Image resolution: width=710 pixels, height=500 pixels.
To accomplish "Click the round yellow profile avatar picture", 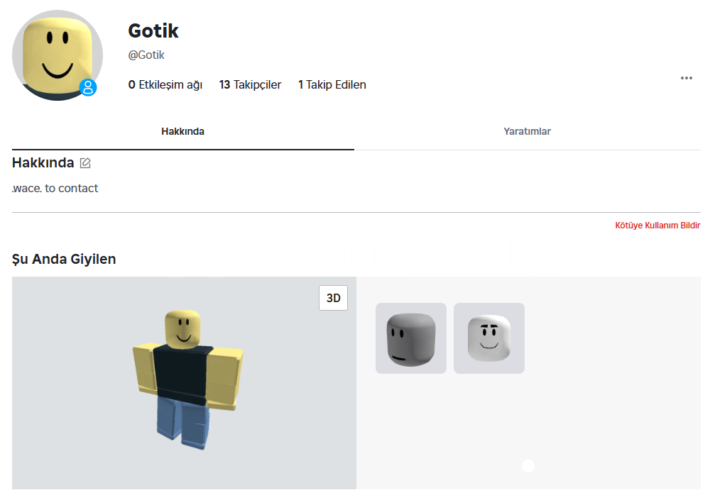I will click(58, 55).
